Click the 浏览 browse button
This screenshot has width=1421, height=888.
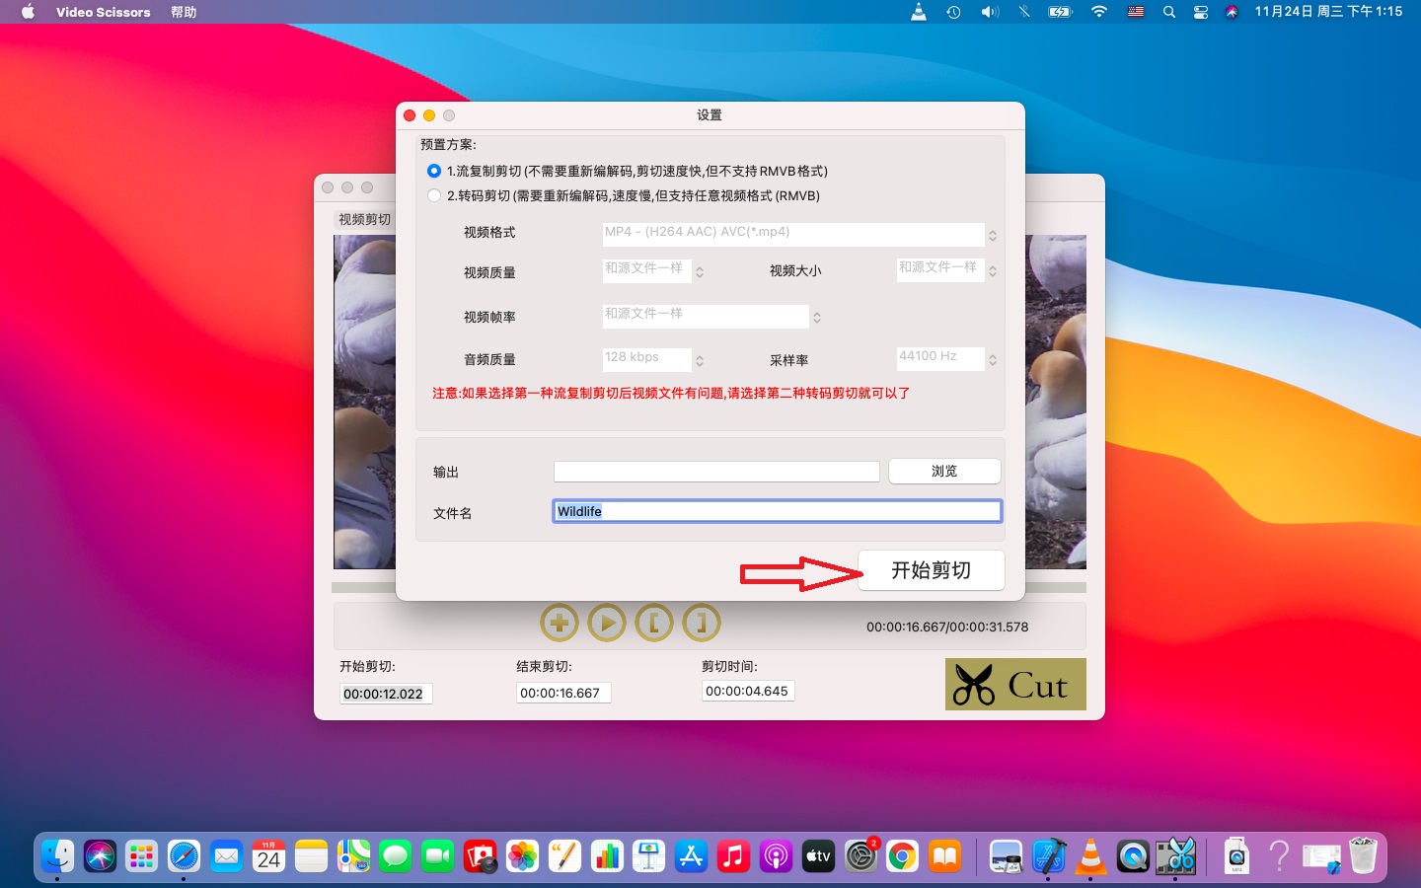coord(944,472)
